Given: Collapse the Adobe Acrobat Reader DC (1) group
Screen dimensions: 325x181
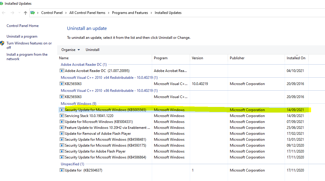Looking at the screenshot, I should [x=84, y=64].
